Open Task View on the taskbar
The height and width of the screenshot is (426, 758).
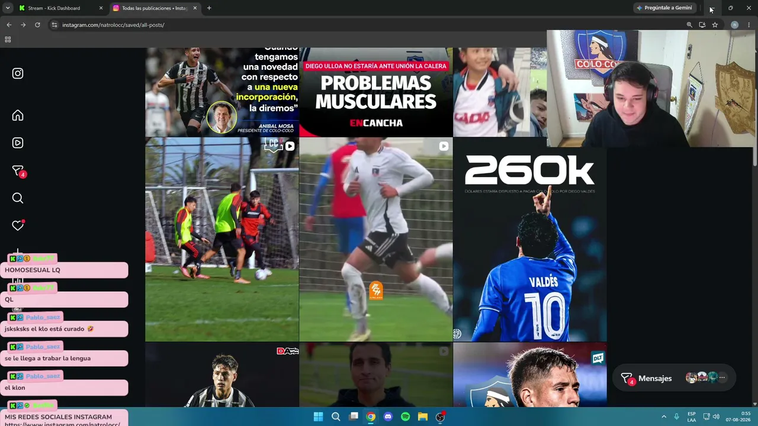(354, 417)
